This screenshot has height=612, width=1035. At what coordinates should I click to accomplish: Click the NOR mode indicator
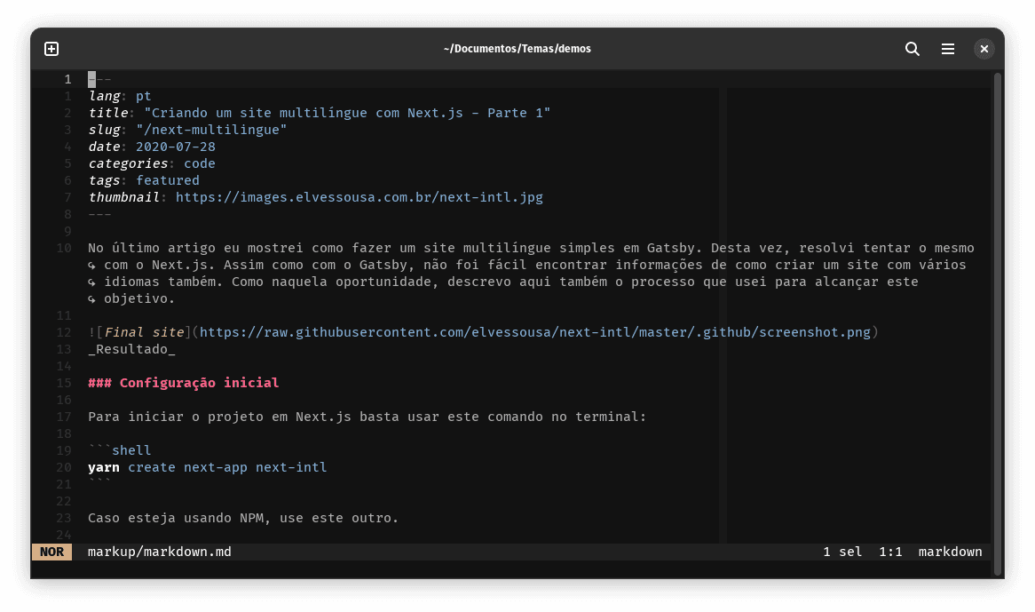[51, 552]
